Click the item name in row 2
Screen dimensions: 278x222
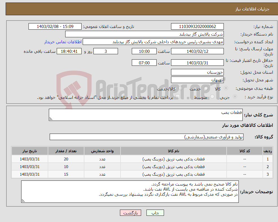coord(174,167)
